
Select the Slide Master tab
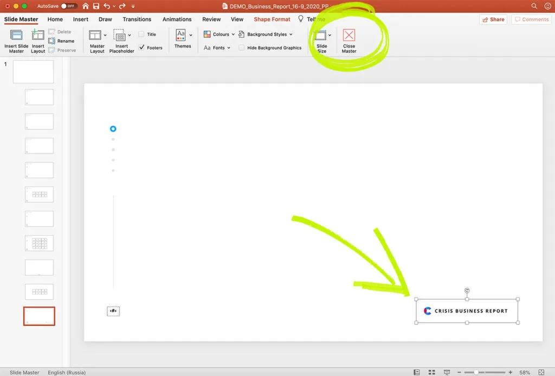21,19
